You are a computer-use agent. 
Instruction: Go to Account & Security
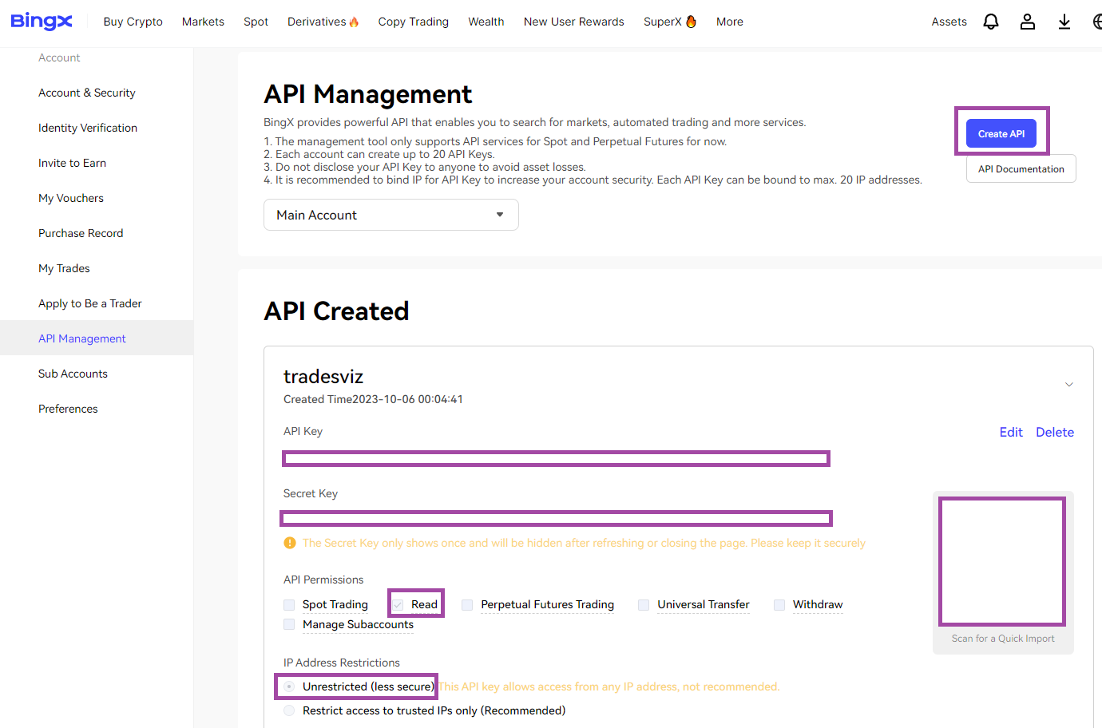coord(87,93)
